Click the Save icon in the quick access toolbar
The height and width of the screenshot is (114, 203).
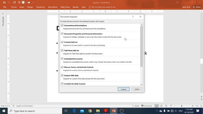[x=4, y=2]
